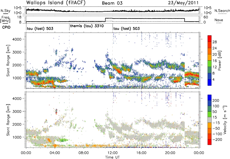
Task: Click the "Beam 03" header label
Action: point(112,3)
